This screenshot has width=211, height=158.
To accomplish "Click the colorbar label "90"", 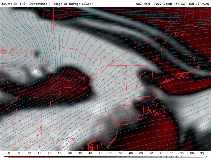I will tap(192, 153).
